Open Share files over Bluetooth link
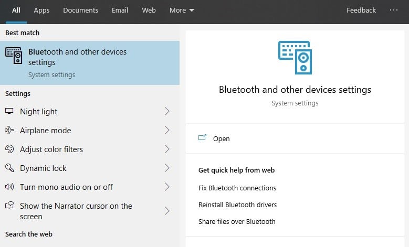409x247 pixels. 237,221
